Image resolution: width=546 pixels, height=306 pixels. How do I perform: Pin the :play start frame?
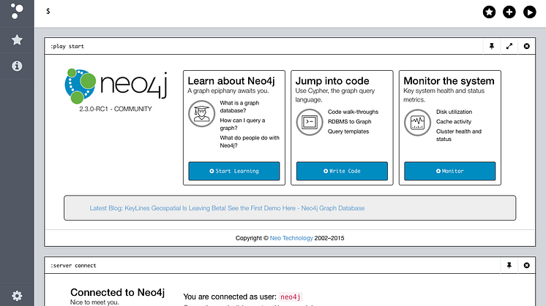492,46
